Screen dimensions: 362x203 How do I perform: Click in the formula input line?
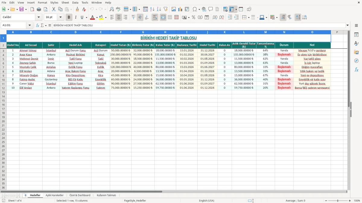coord(199,26)
